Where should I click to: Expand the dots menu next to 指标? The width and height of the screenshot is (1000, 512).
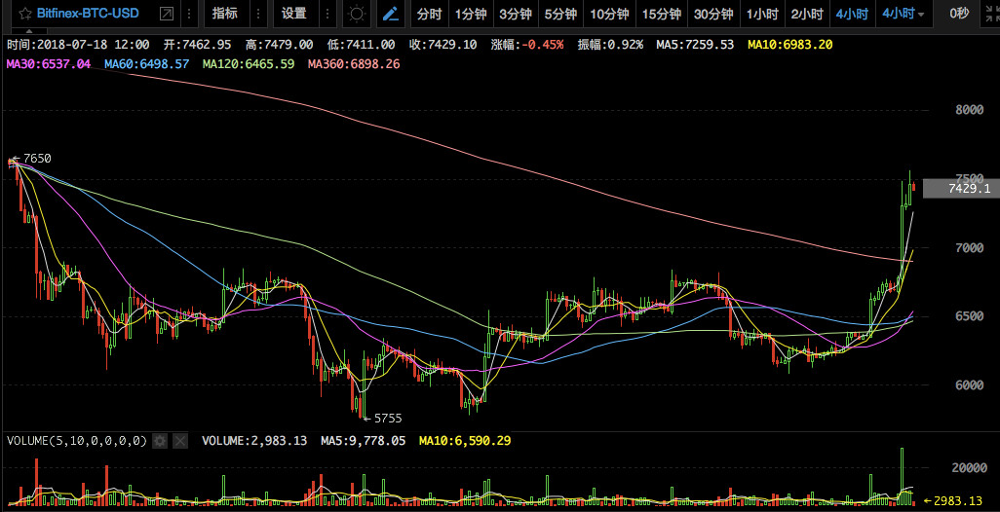pyautogui.click(x=257, y=14)
